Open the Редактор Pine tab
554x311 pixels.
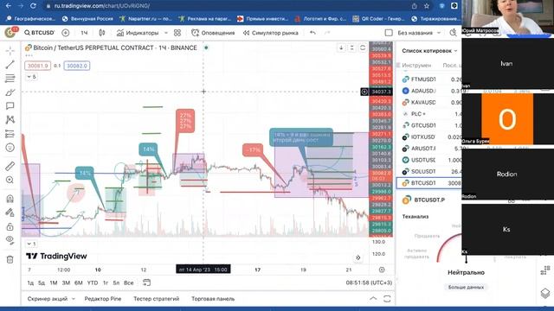coord(103,299)
